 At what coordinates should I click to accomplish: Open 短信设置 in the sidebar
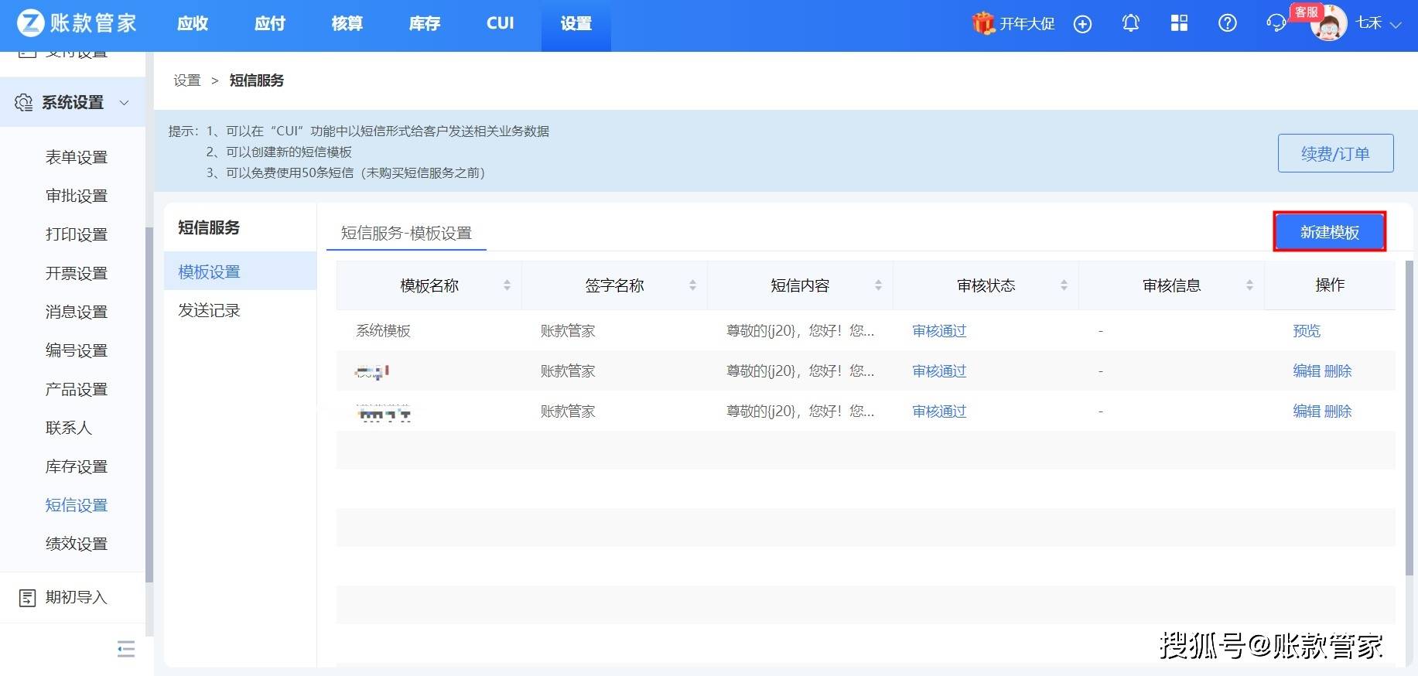tap(77, 505)
